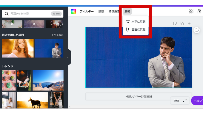203x116 pixels.
Task: Click the duplicate page icon
Action: [x=182, y=23]
